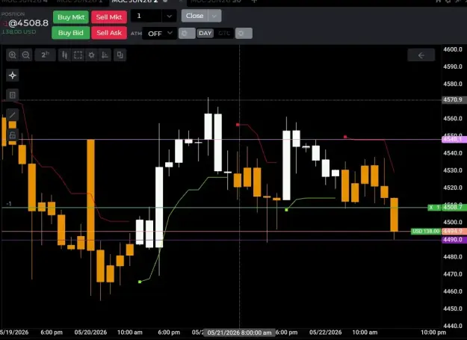467x340 pixels.
Task: Click the 05/20/2026 date axis label
Action: [x=90, y=333]
